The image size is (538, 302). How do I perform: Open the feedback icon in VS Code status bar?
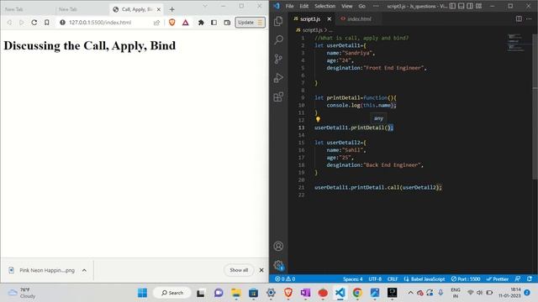click(x=518, y=279)
